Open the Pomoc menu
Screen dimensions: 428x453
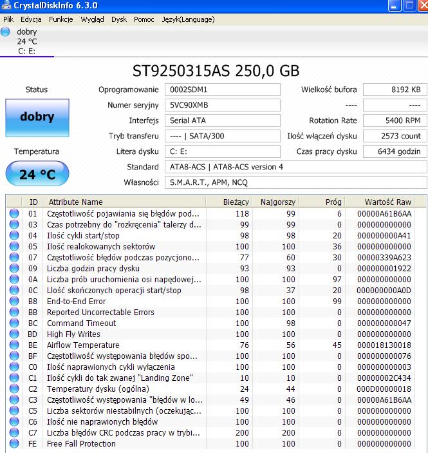(x=144, y=19)
